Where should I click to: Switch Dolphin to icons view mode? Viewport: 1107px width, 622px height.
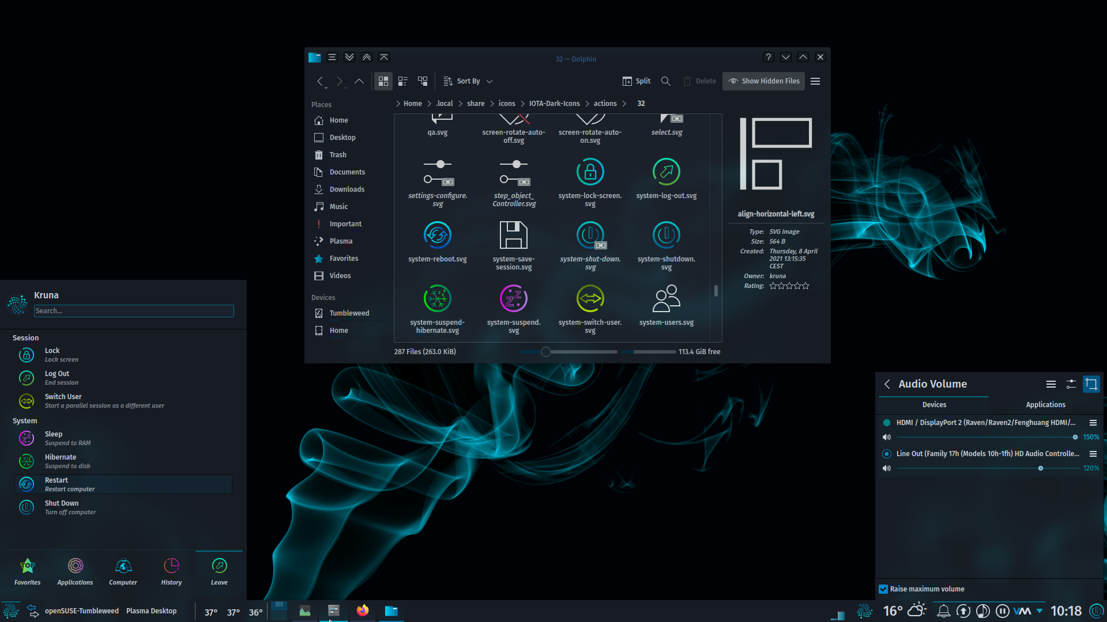383,81
